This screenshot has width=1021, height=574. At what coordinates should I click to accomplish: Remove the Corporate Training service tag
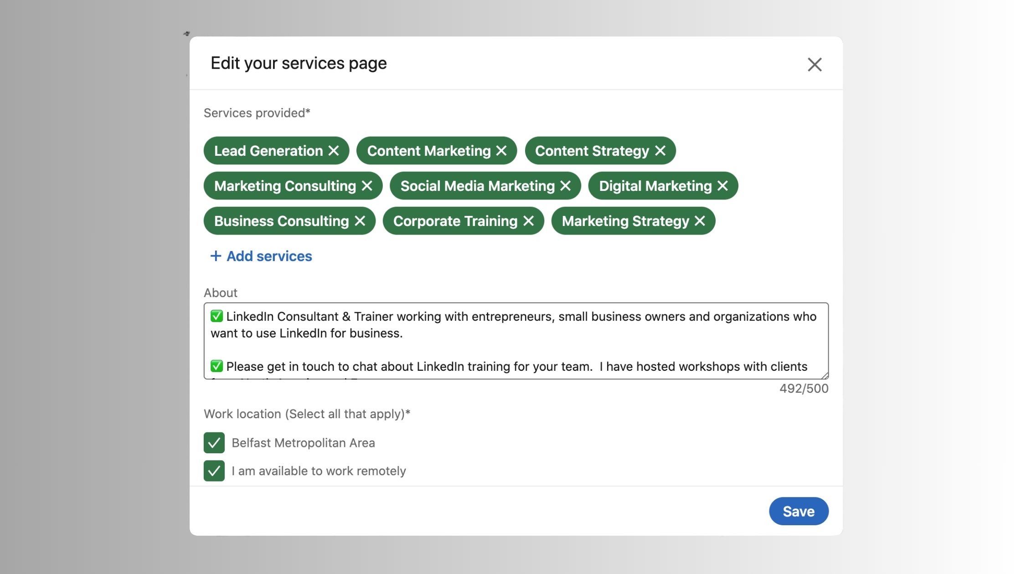[529, 221]
